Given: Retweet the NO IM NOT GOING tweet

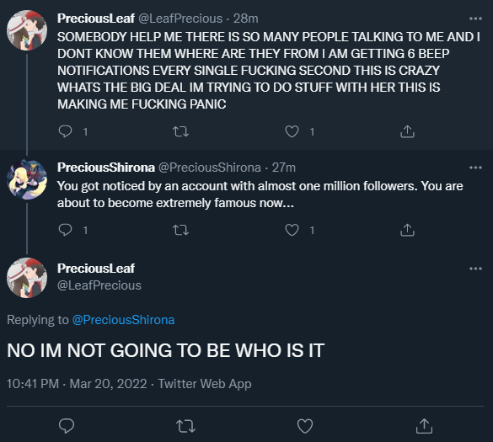Looking at the screenshot, I should 185,426.
